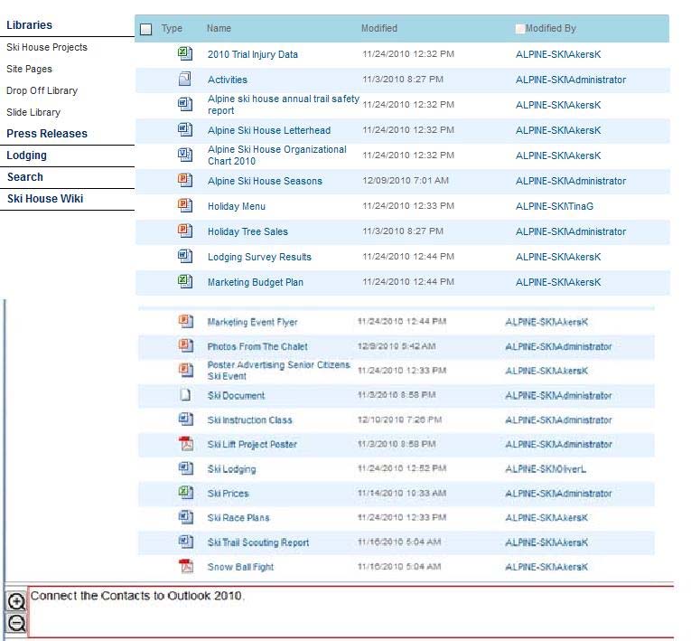Sort list by Modified column header
The image size is (691, 641).
379,29
